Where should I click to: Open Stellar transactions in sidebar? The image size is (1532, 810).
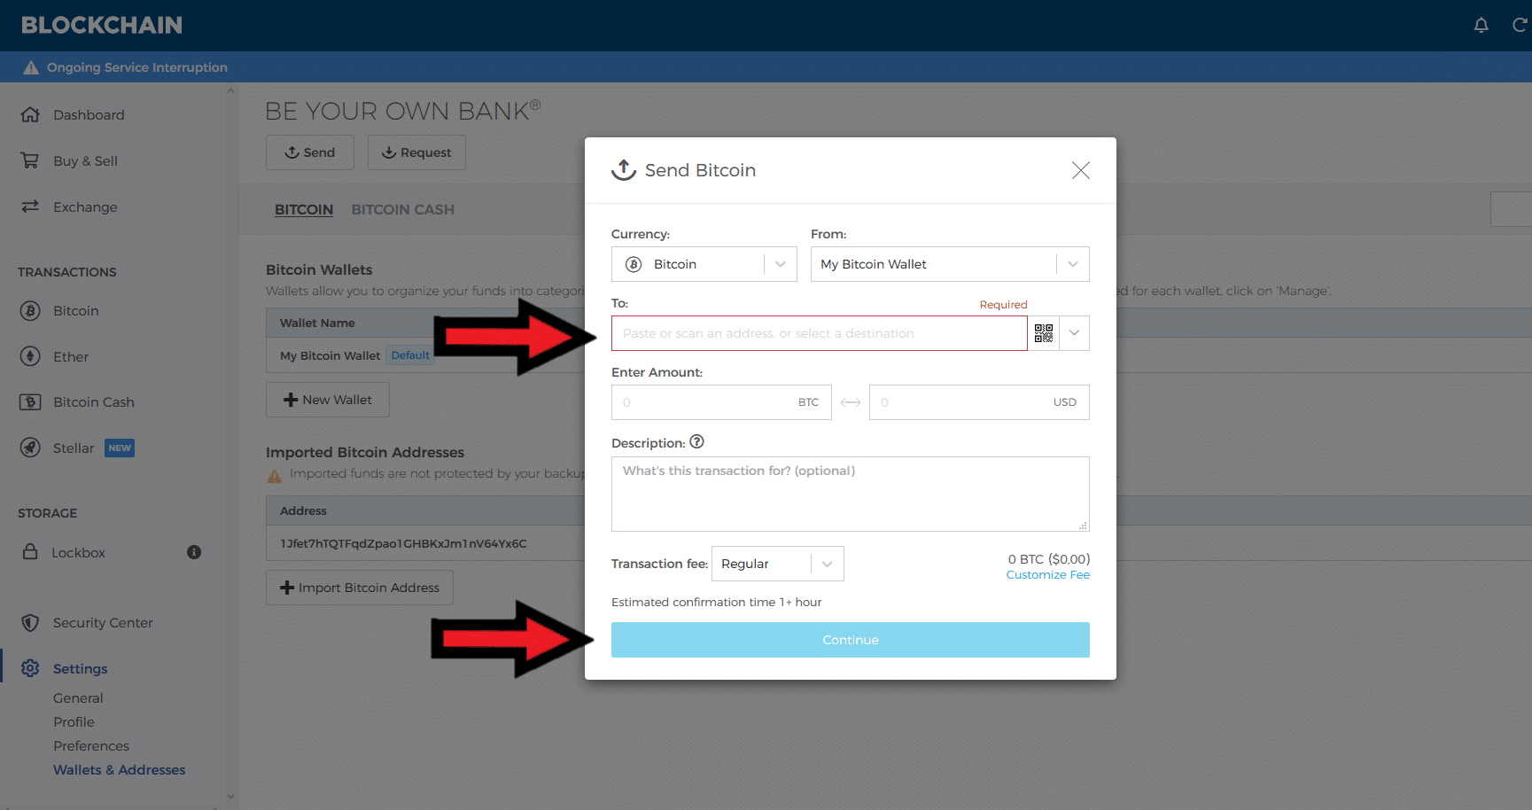[74, 448]
